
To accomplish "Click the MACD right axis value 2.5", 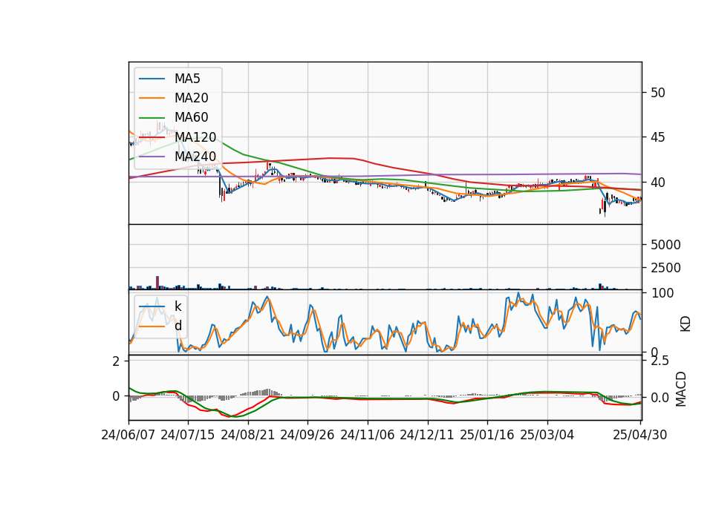I will [660, 361].
